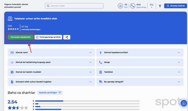Click the green Xizmatdan foydalanish button
Screen dimensions: 188x111
pos(20,37)
